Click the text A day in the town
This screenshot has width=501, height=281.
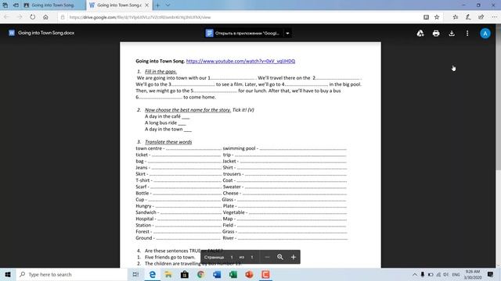click(164, 129)
